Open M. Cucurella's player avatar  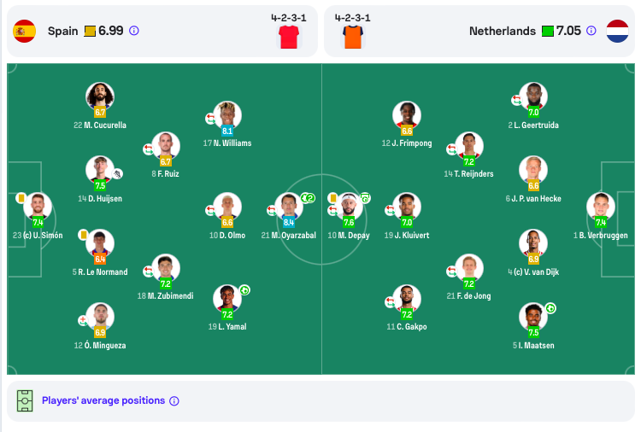100,96
